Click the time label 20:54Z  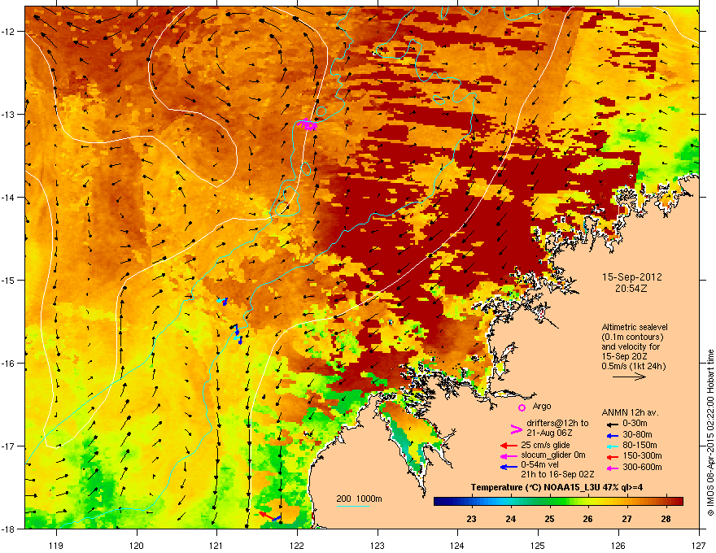[x=631, y=289]
